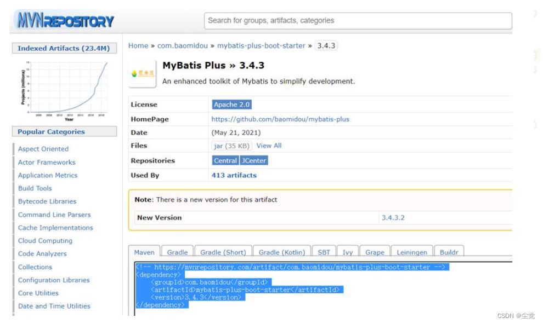Open the 413 artifacts link
The image size is (543, 324).
(234, 175)
